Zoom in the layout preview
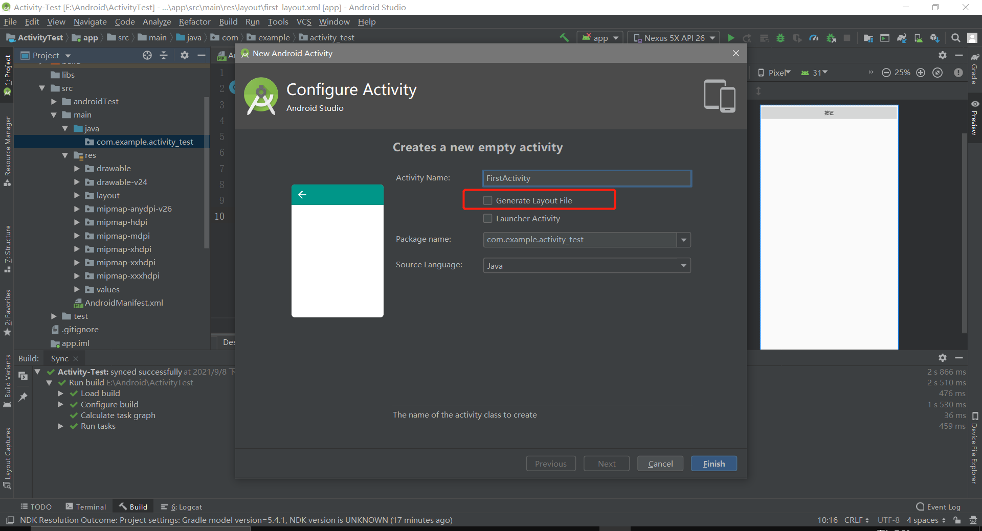 point(921,73)
